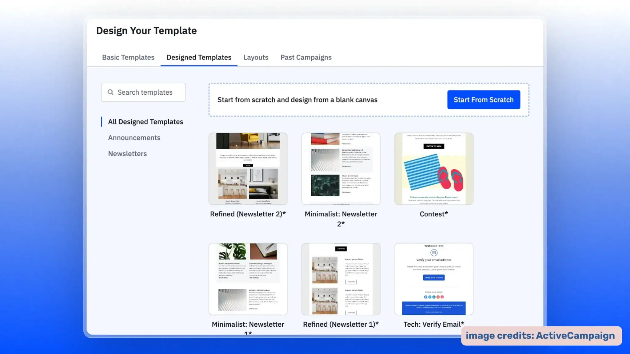Select the Designed Templates tab
This screenshot has height=354, width=630.
(x=199, y=57)
